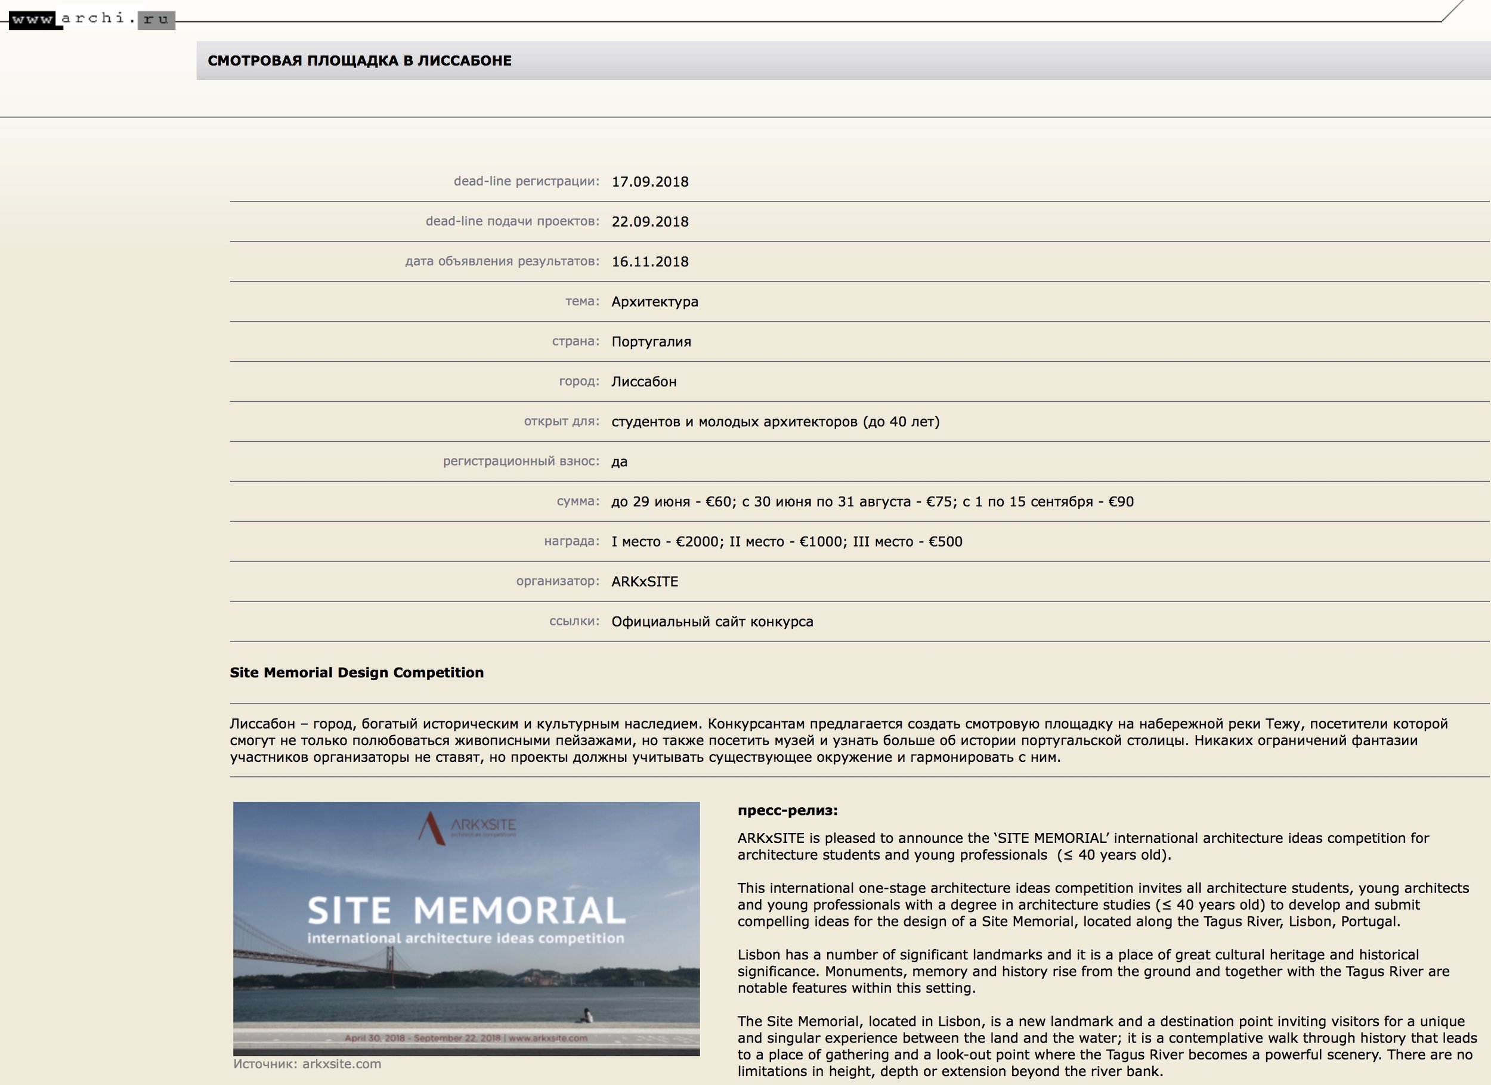Click the www.archi.ru logo
This screenshot has width=1491, height=1085.
coord(91,20)
